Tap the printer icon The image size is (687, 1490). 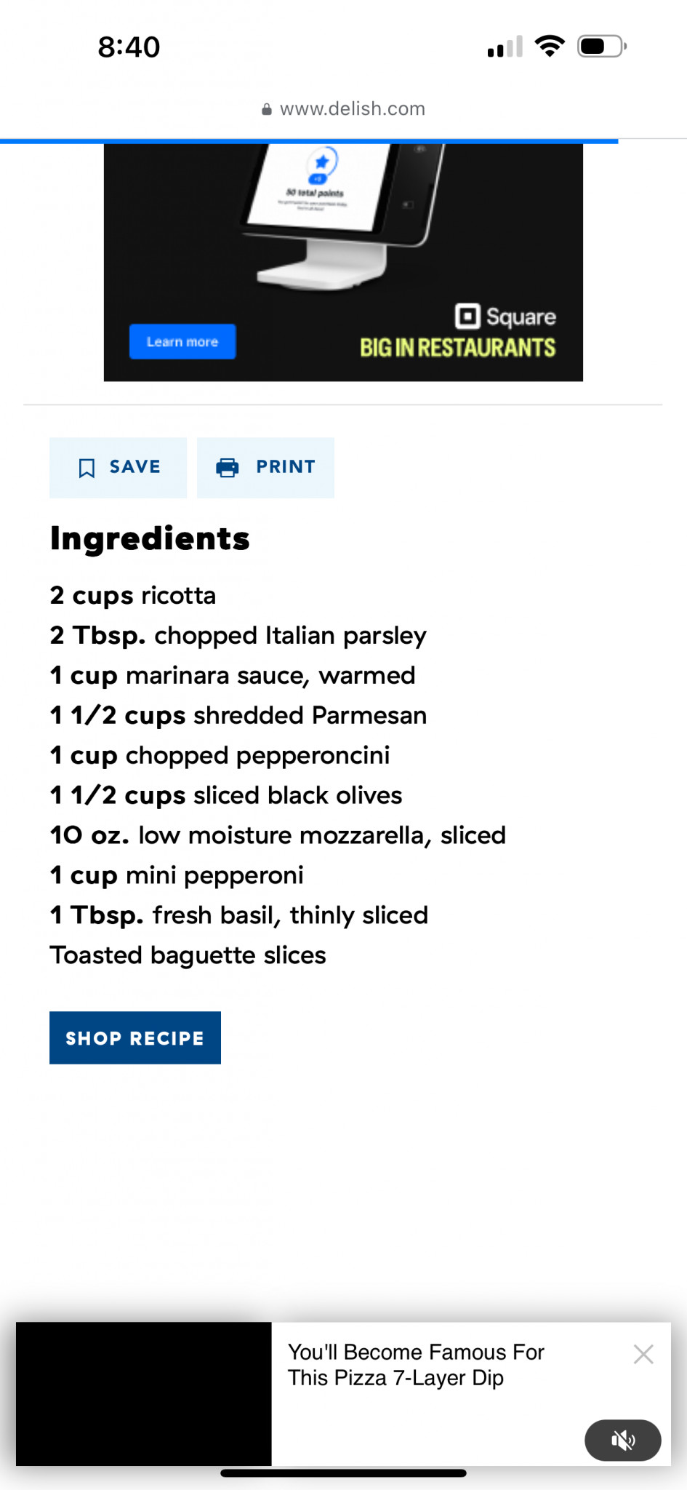pos(228,467)
